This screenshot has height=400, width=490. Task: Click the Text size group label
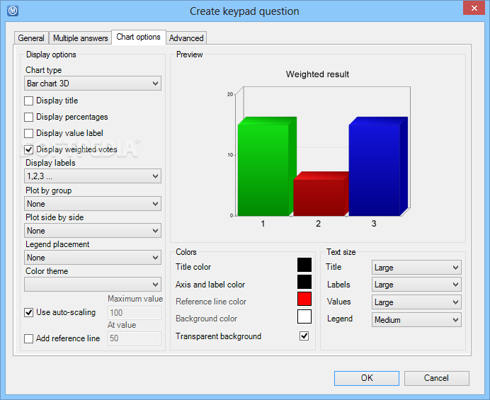click(341, 252)
